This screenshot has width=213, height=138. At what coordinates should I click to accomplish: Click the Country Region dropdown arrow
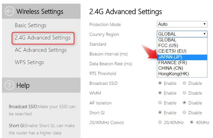coord(204,34)
